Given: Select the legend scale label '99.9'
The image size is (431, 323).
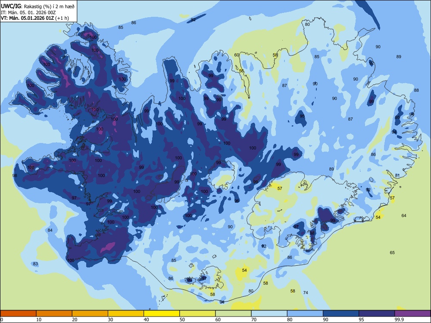Looking at the screenshot, I should [399, 320].
